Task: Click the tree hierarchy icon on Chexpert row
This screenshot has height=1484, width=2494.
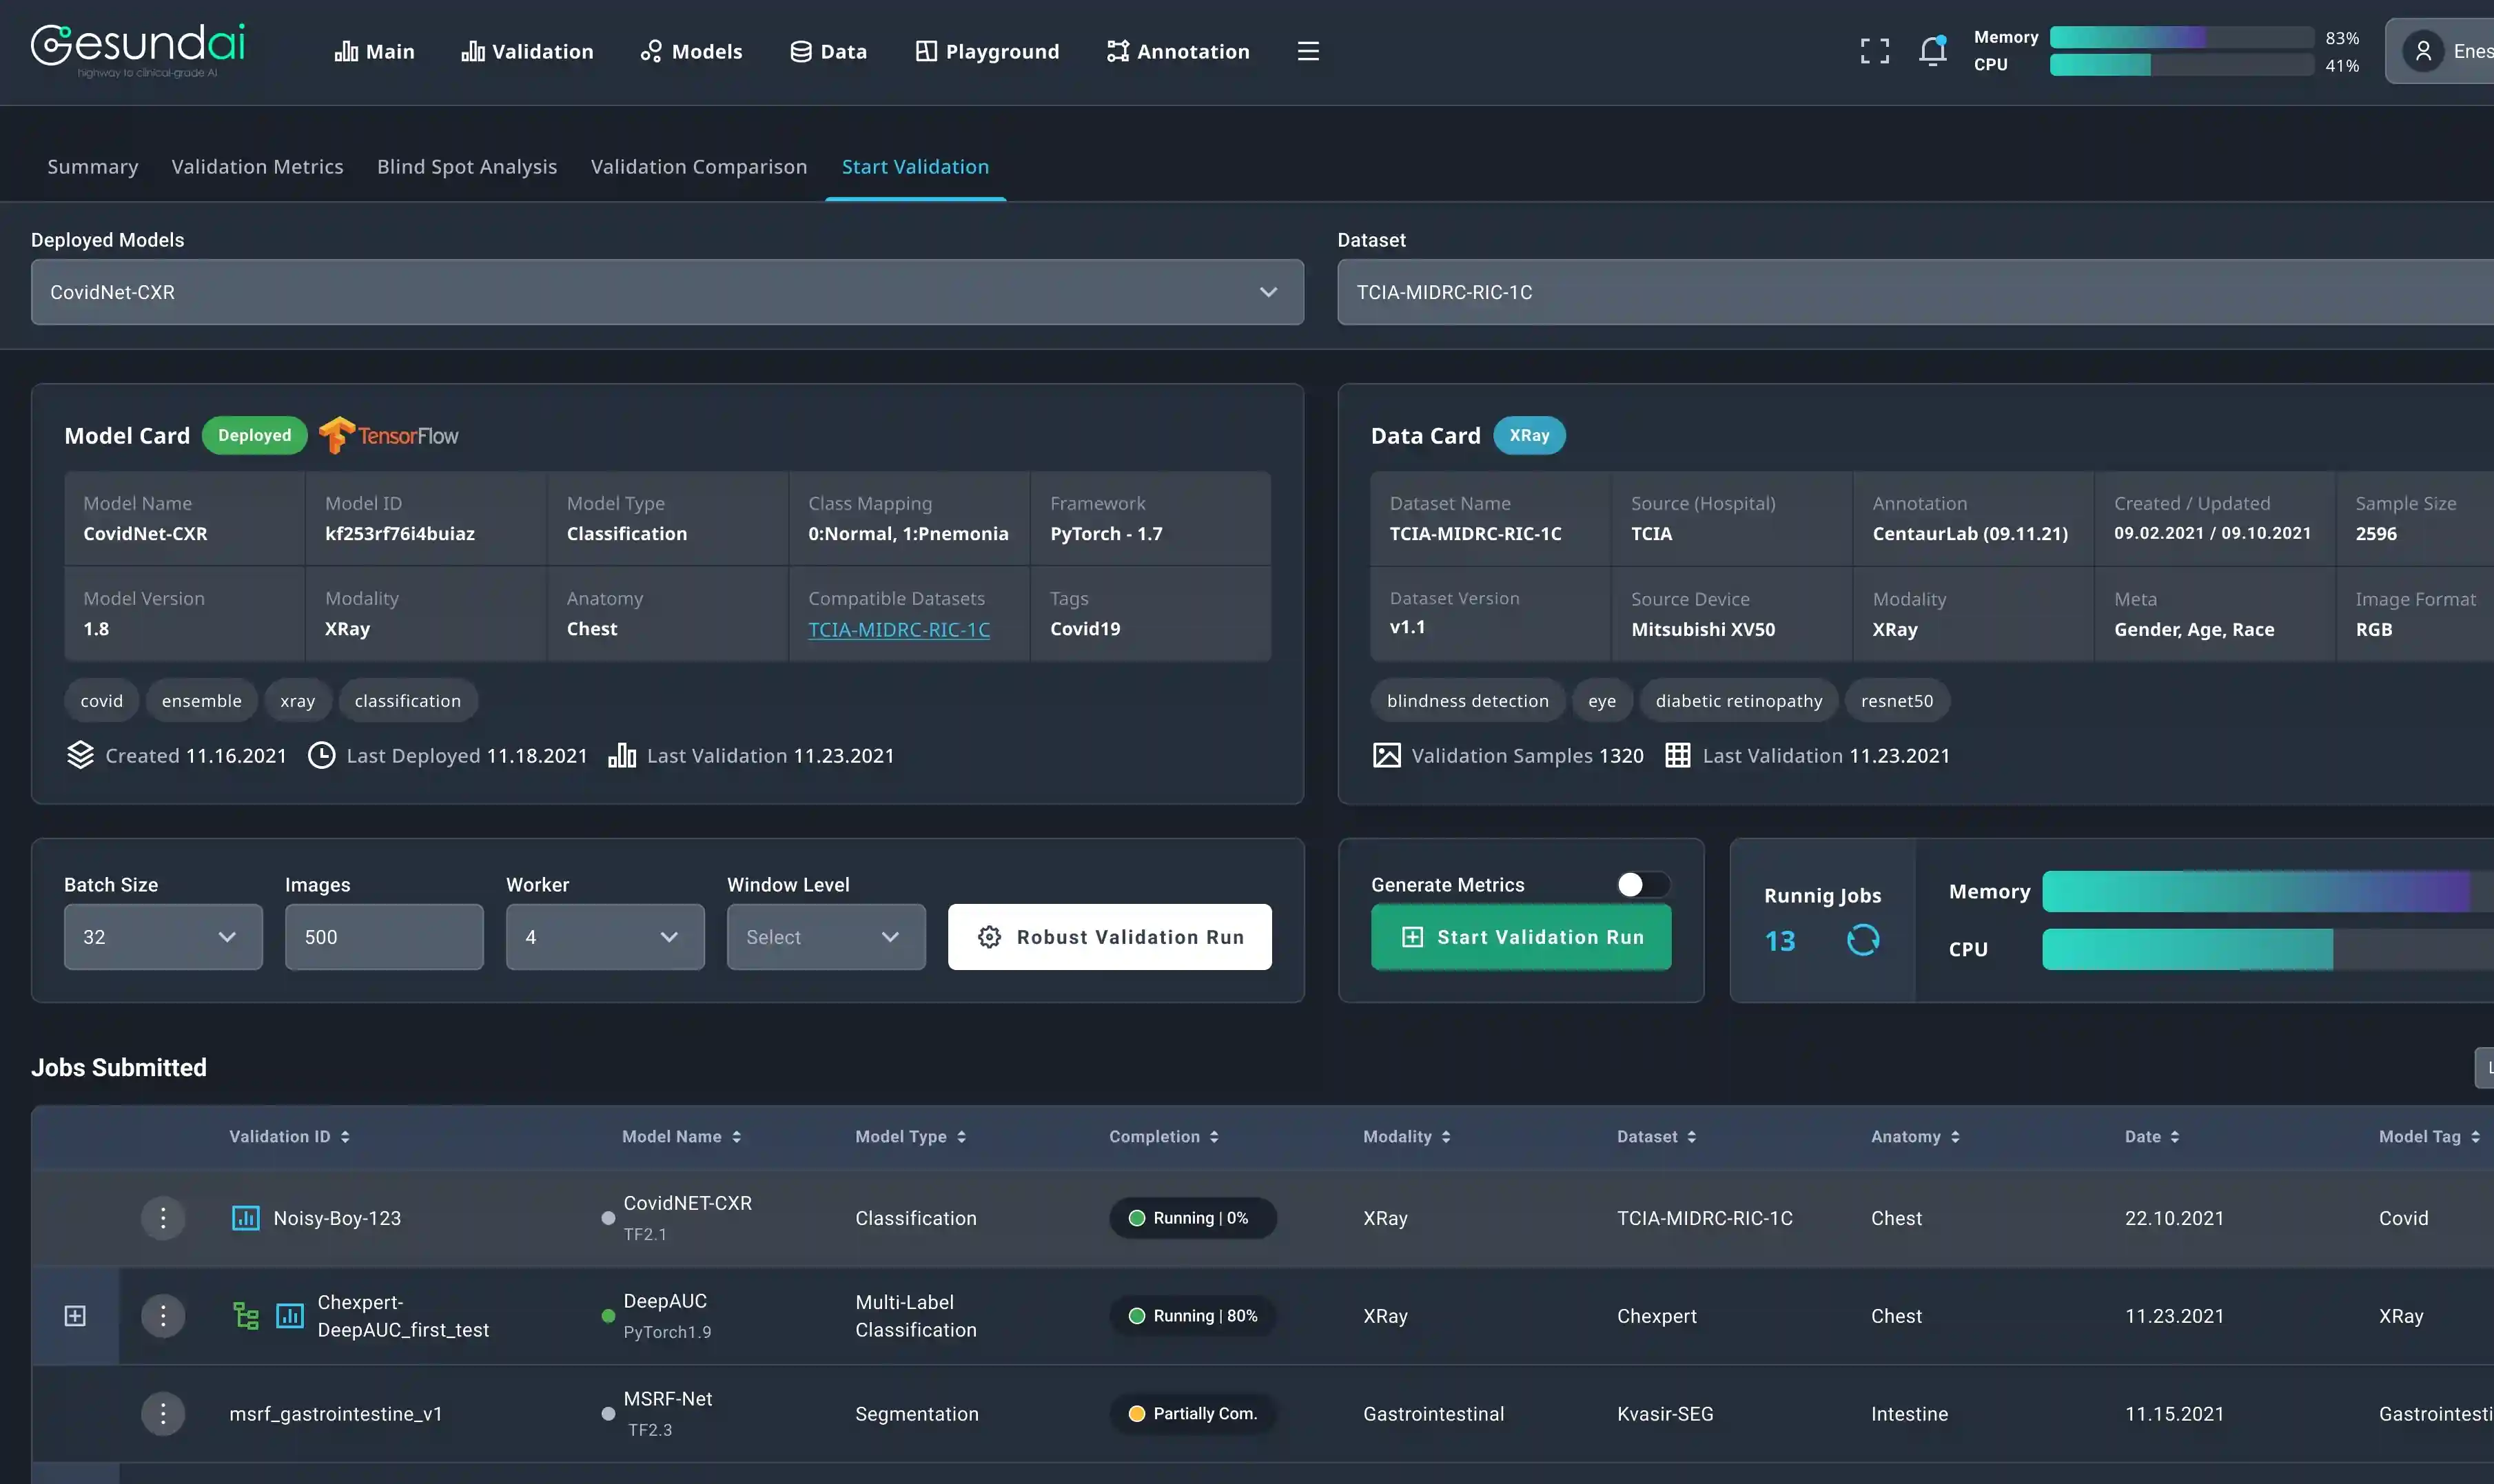Action: 245,1316
